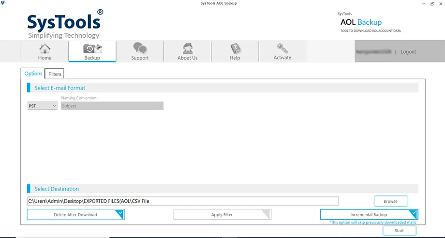The width and height of the screenshot is (445, 238).
Task: Click the Logout link
Action: point(408,52)
